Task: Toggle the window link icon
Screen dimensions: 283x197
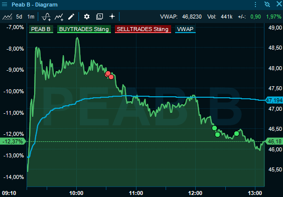Action: [x=267, y=5]
